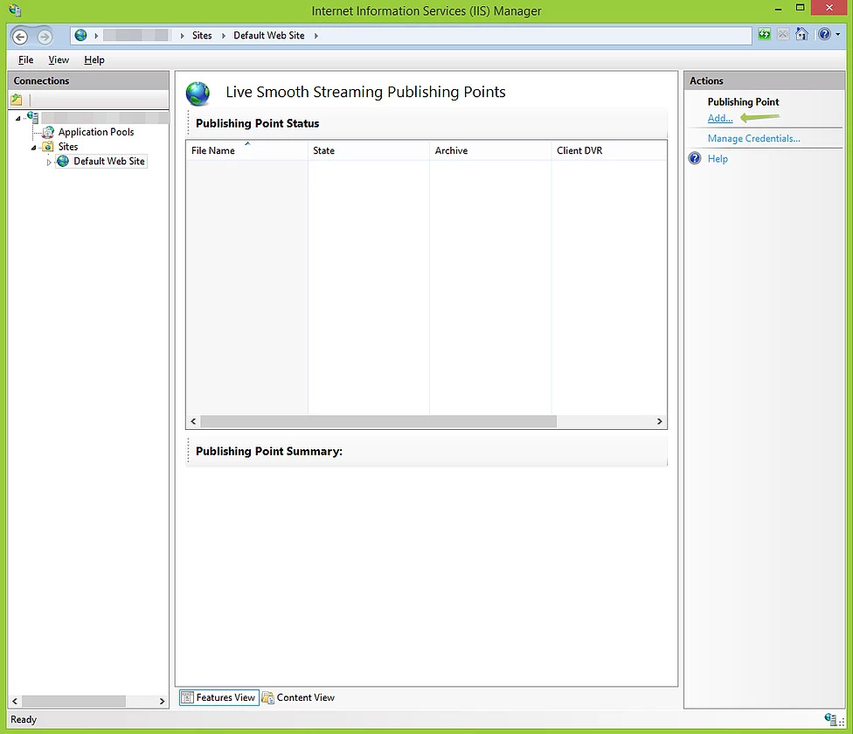Click the Sites folder icon
This screenshot has width=853, height=734.
[x=48, y=147]
